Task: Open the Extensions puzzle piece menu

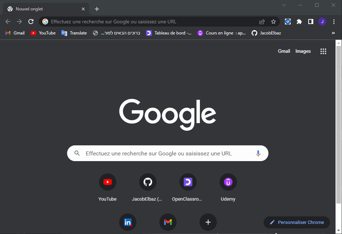Action: [299, 22]
